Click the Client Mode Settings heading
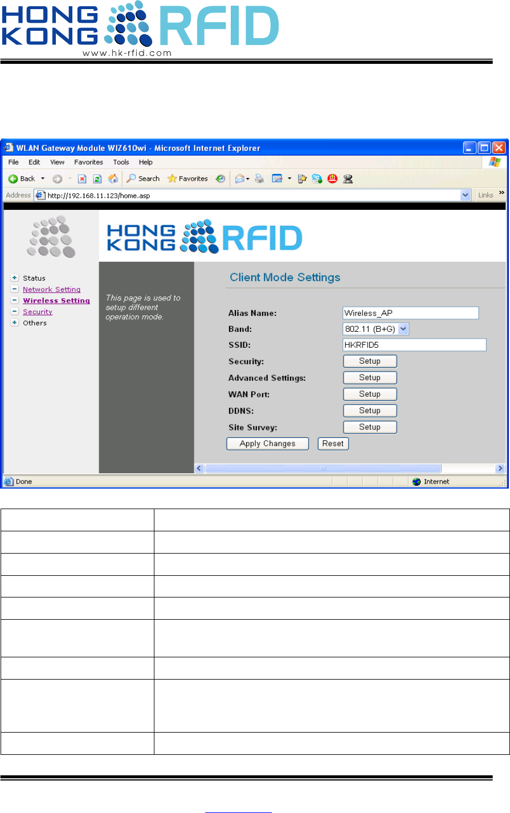Viewport: 510px width, 813px height. (285, 278)
